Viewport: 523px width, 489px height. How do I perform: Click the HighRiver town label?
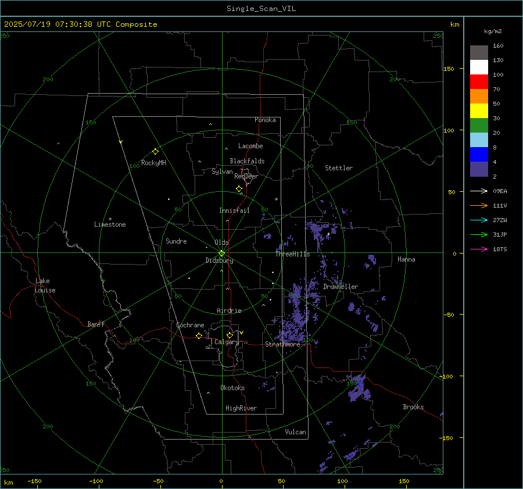[x=241, y=408]
